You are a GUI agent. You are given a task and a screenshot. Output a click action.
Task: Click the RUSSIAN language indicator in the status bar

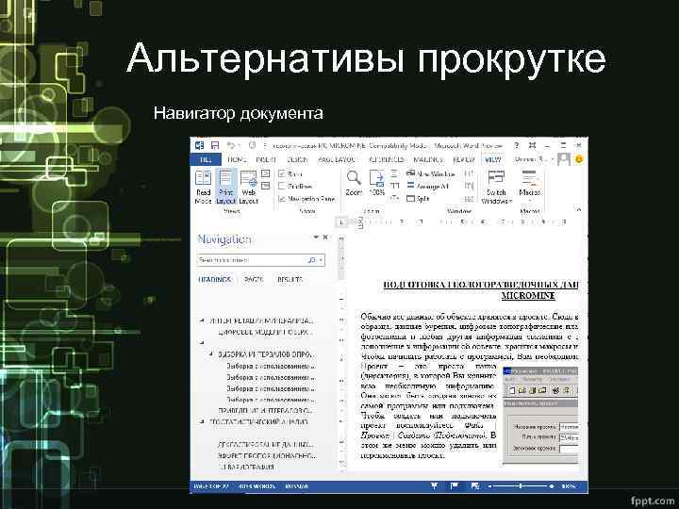pyautogui.click(x=296, y=486)
